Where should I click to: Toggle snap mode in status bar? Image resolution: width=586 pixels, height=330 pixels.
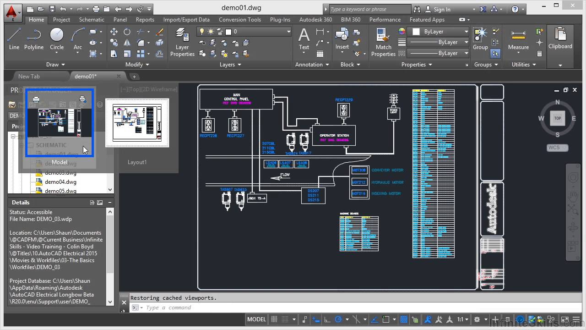(286, 319)
